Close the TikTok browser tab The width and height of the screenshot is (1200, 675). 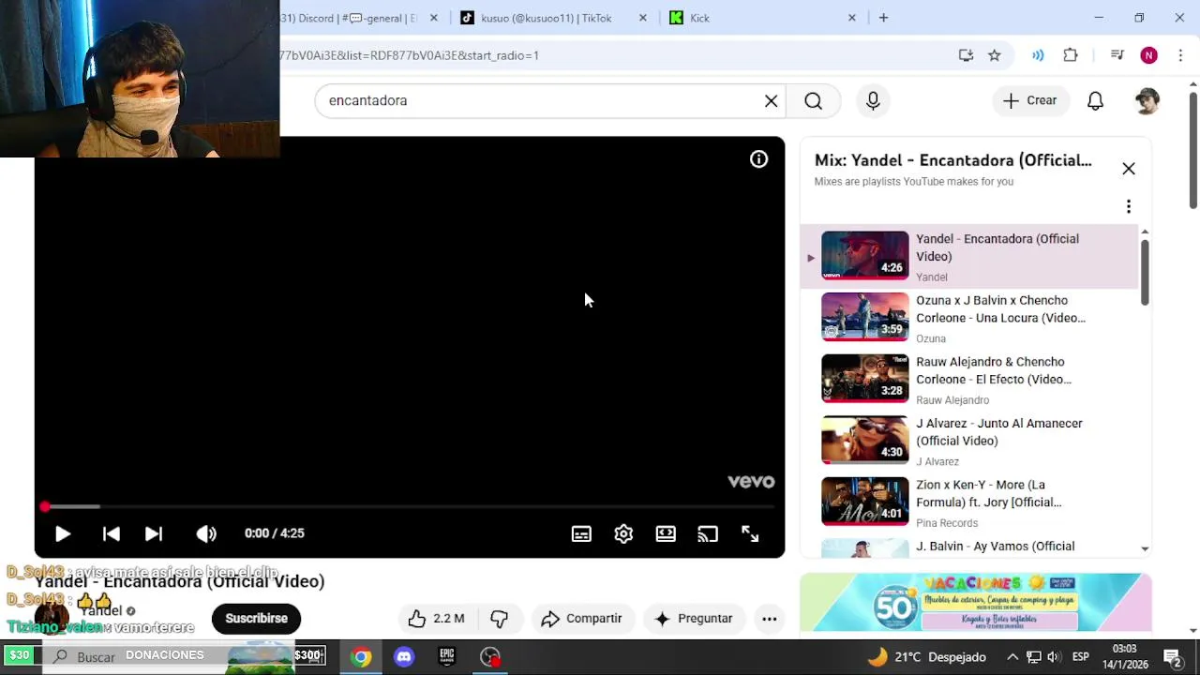tap(643, 18)
